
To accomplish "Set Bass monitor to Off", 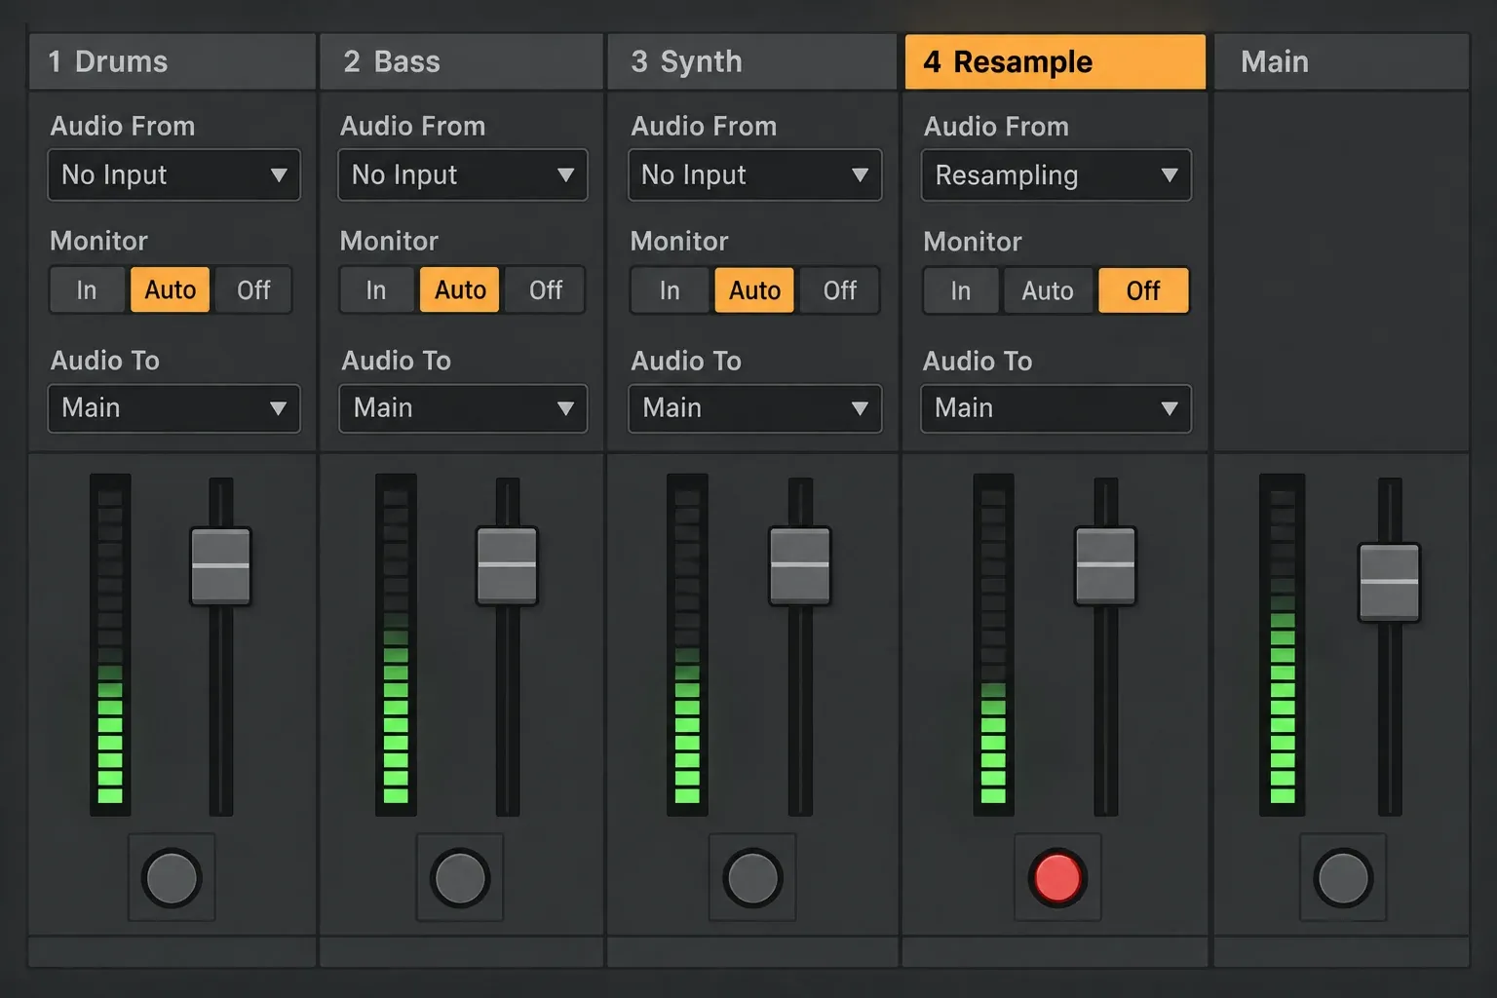I will 546,289.
